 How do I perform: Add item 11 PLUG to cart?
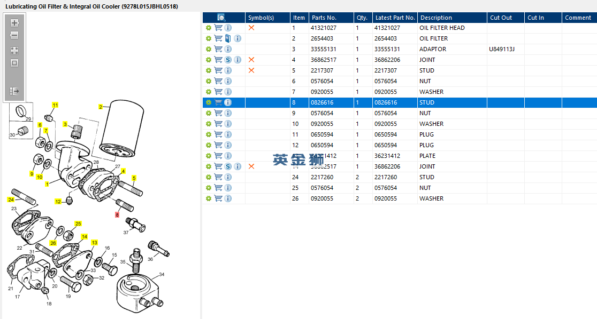[x=218, y=134]
